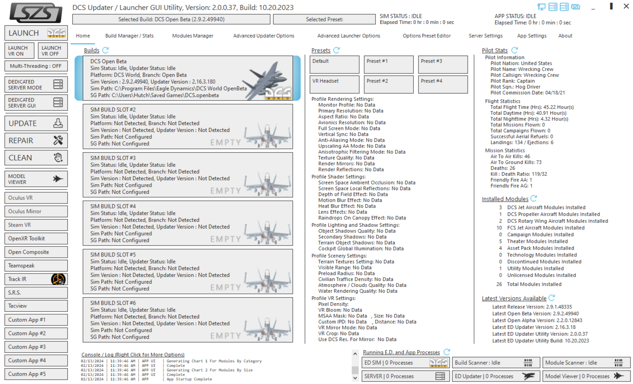Click server icon on Dedicated Server Mode
This screenshot has width=633, height=384.
[58, 84]
